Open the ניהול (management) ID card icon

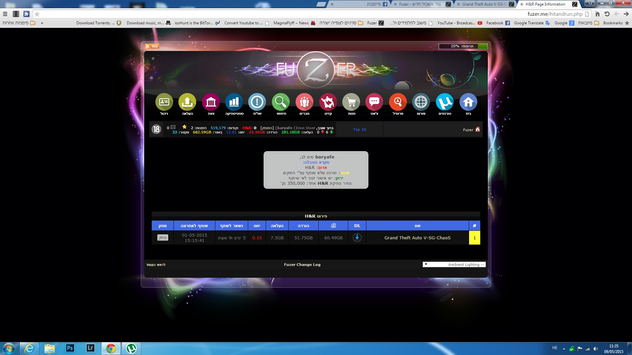(x=164, y=102)
